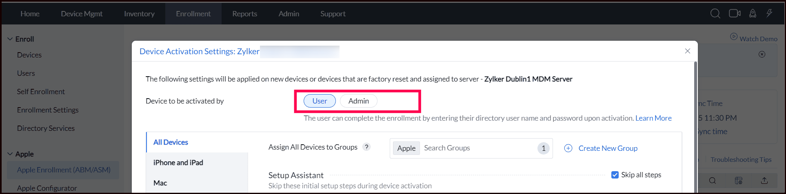The width and height of the screenshot is (786, 194).
Task: Collapse the Apple sidebar section
Action: (10, 154)
